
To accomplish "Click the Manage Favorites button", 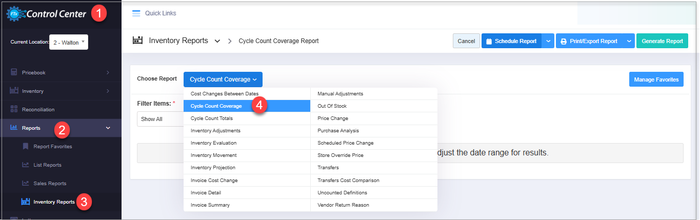I will click(x=656, y=79).
